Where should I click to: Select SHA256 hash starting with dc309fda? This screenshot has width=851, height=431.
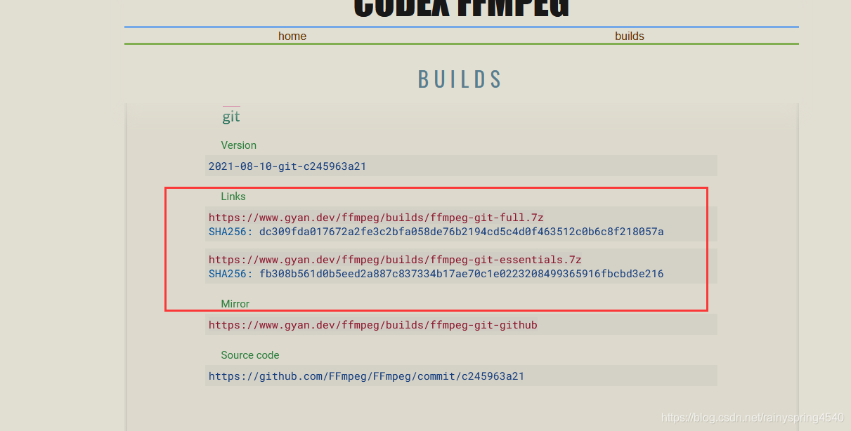[x=462, y=232]
